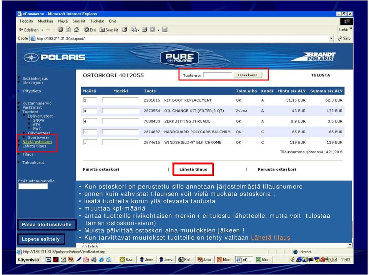369x275 pixels.
Task: Click the Siirry go arrow button
Action: 344,38
